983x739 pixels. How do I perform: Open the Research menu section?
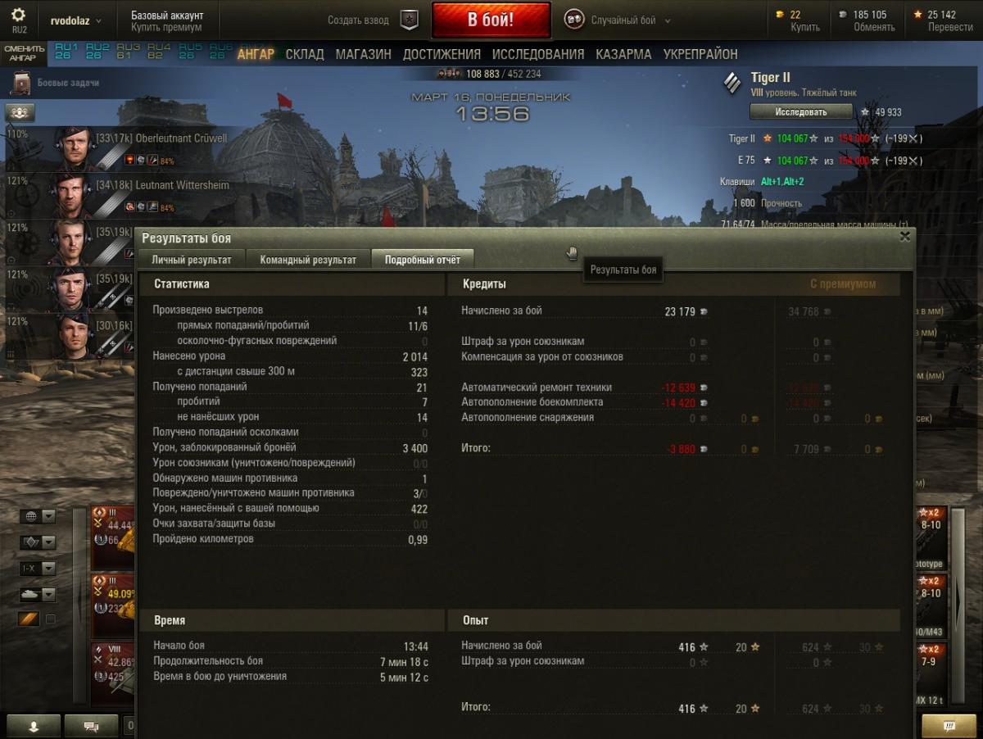(x=538, y=54)
